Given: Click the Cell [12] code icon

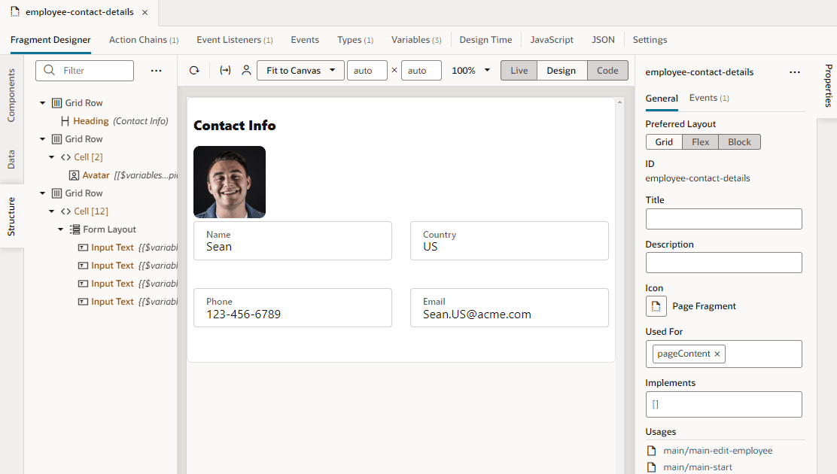Looking at the screenshot, I should 65,211.
